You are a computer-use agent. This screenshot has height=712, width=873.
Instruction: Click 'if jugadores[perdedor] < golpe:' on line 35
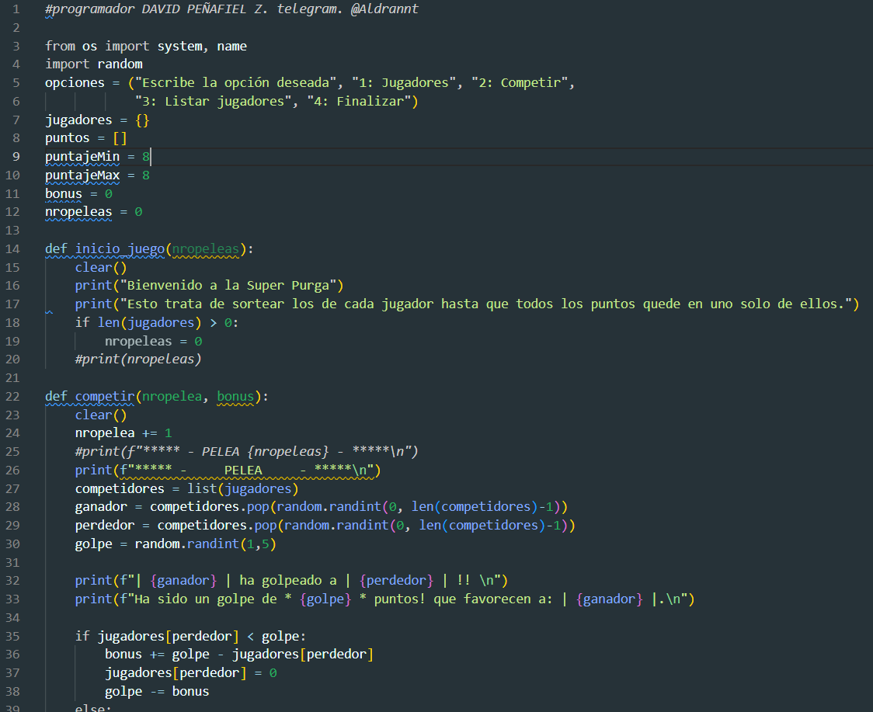[x=190, y=636]
